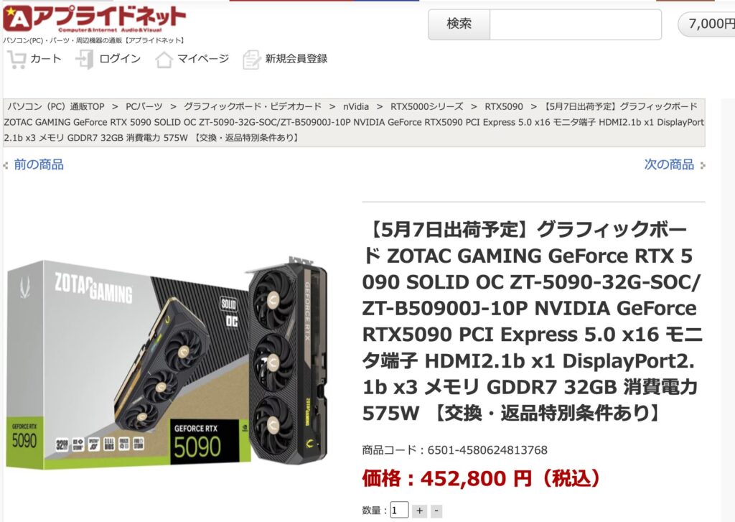Open the shopping cart icon
This screenshot has height=522, width=735.
pyautogui.click(x=17, y=60)
